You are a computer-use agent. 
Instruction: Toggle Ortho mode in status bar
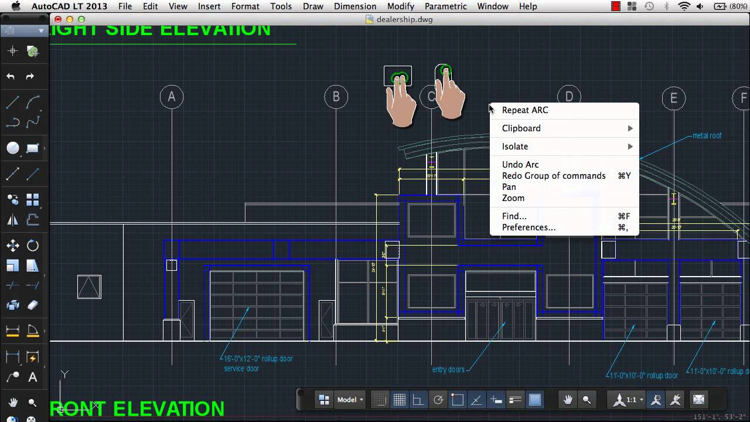pos(418,400)
